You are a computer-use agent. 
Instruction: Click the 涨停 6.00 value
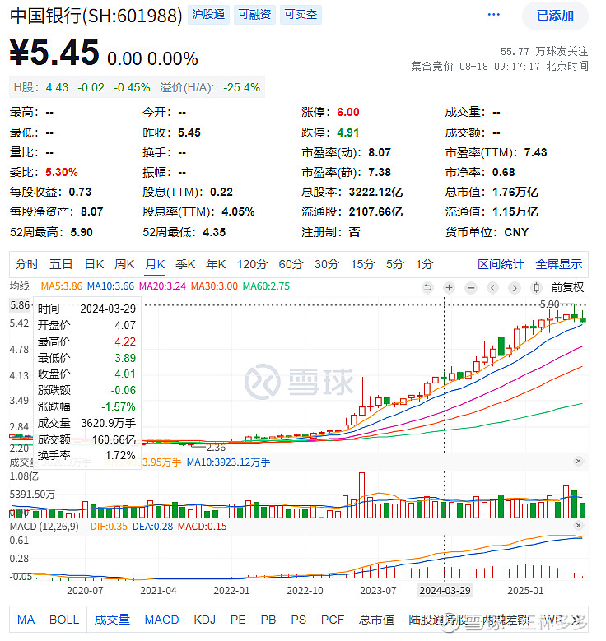pos(348,112)
